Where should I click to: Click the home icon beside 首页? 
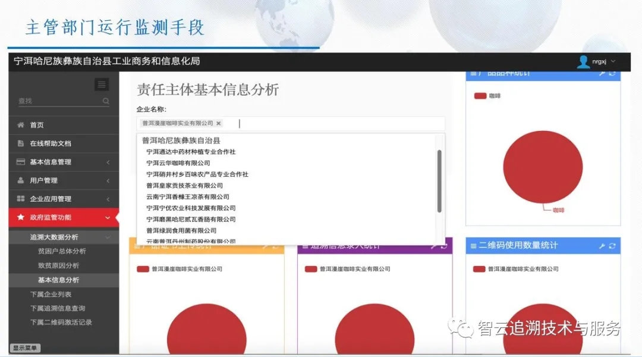tap(21, 125)
